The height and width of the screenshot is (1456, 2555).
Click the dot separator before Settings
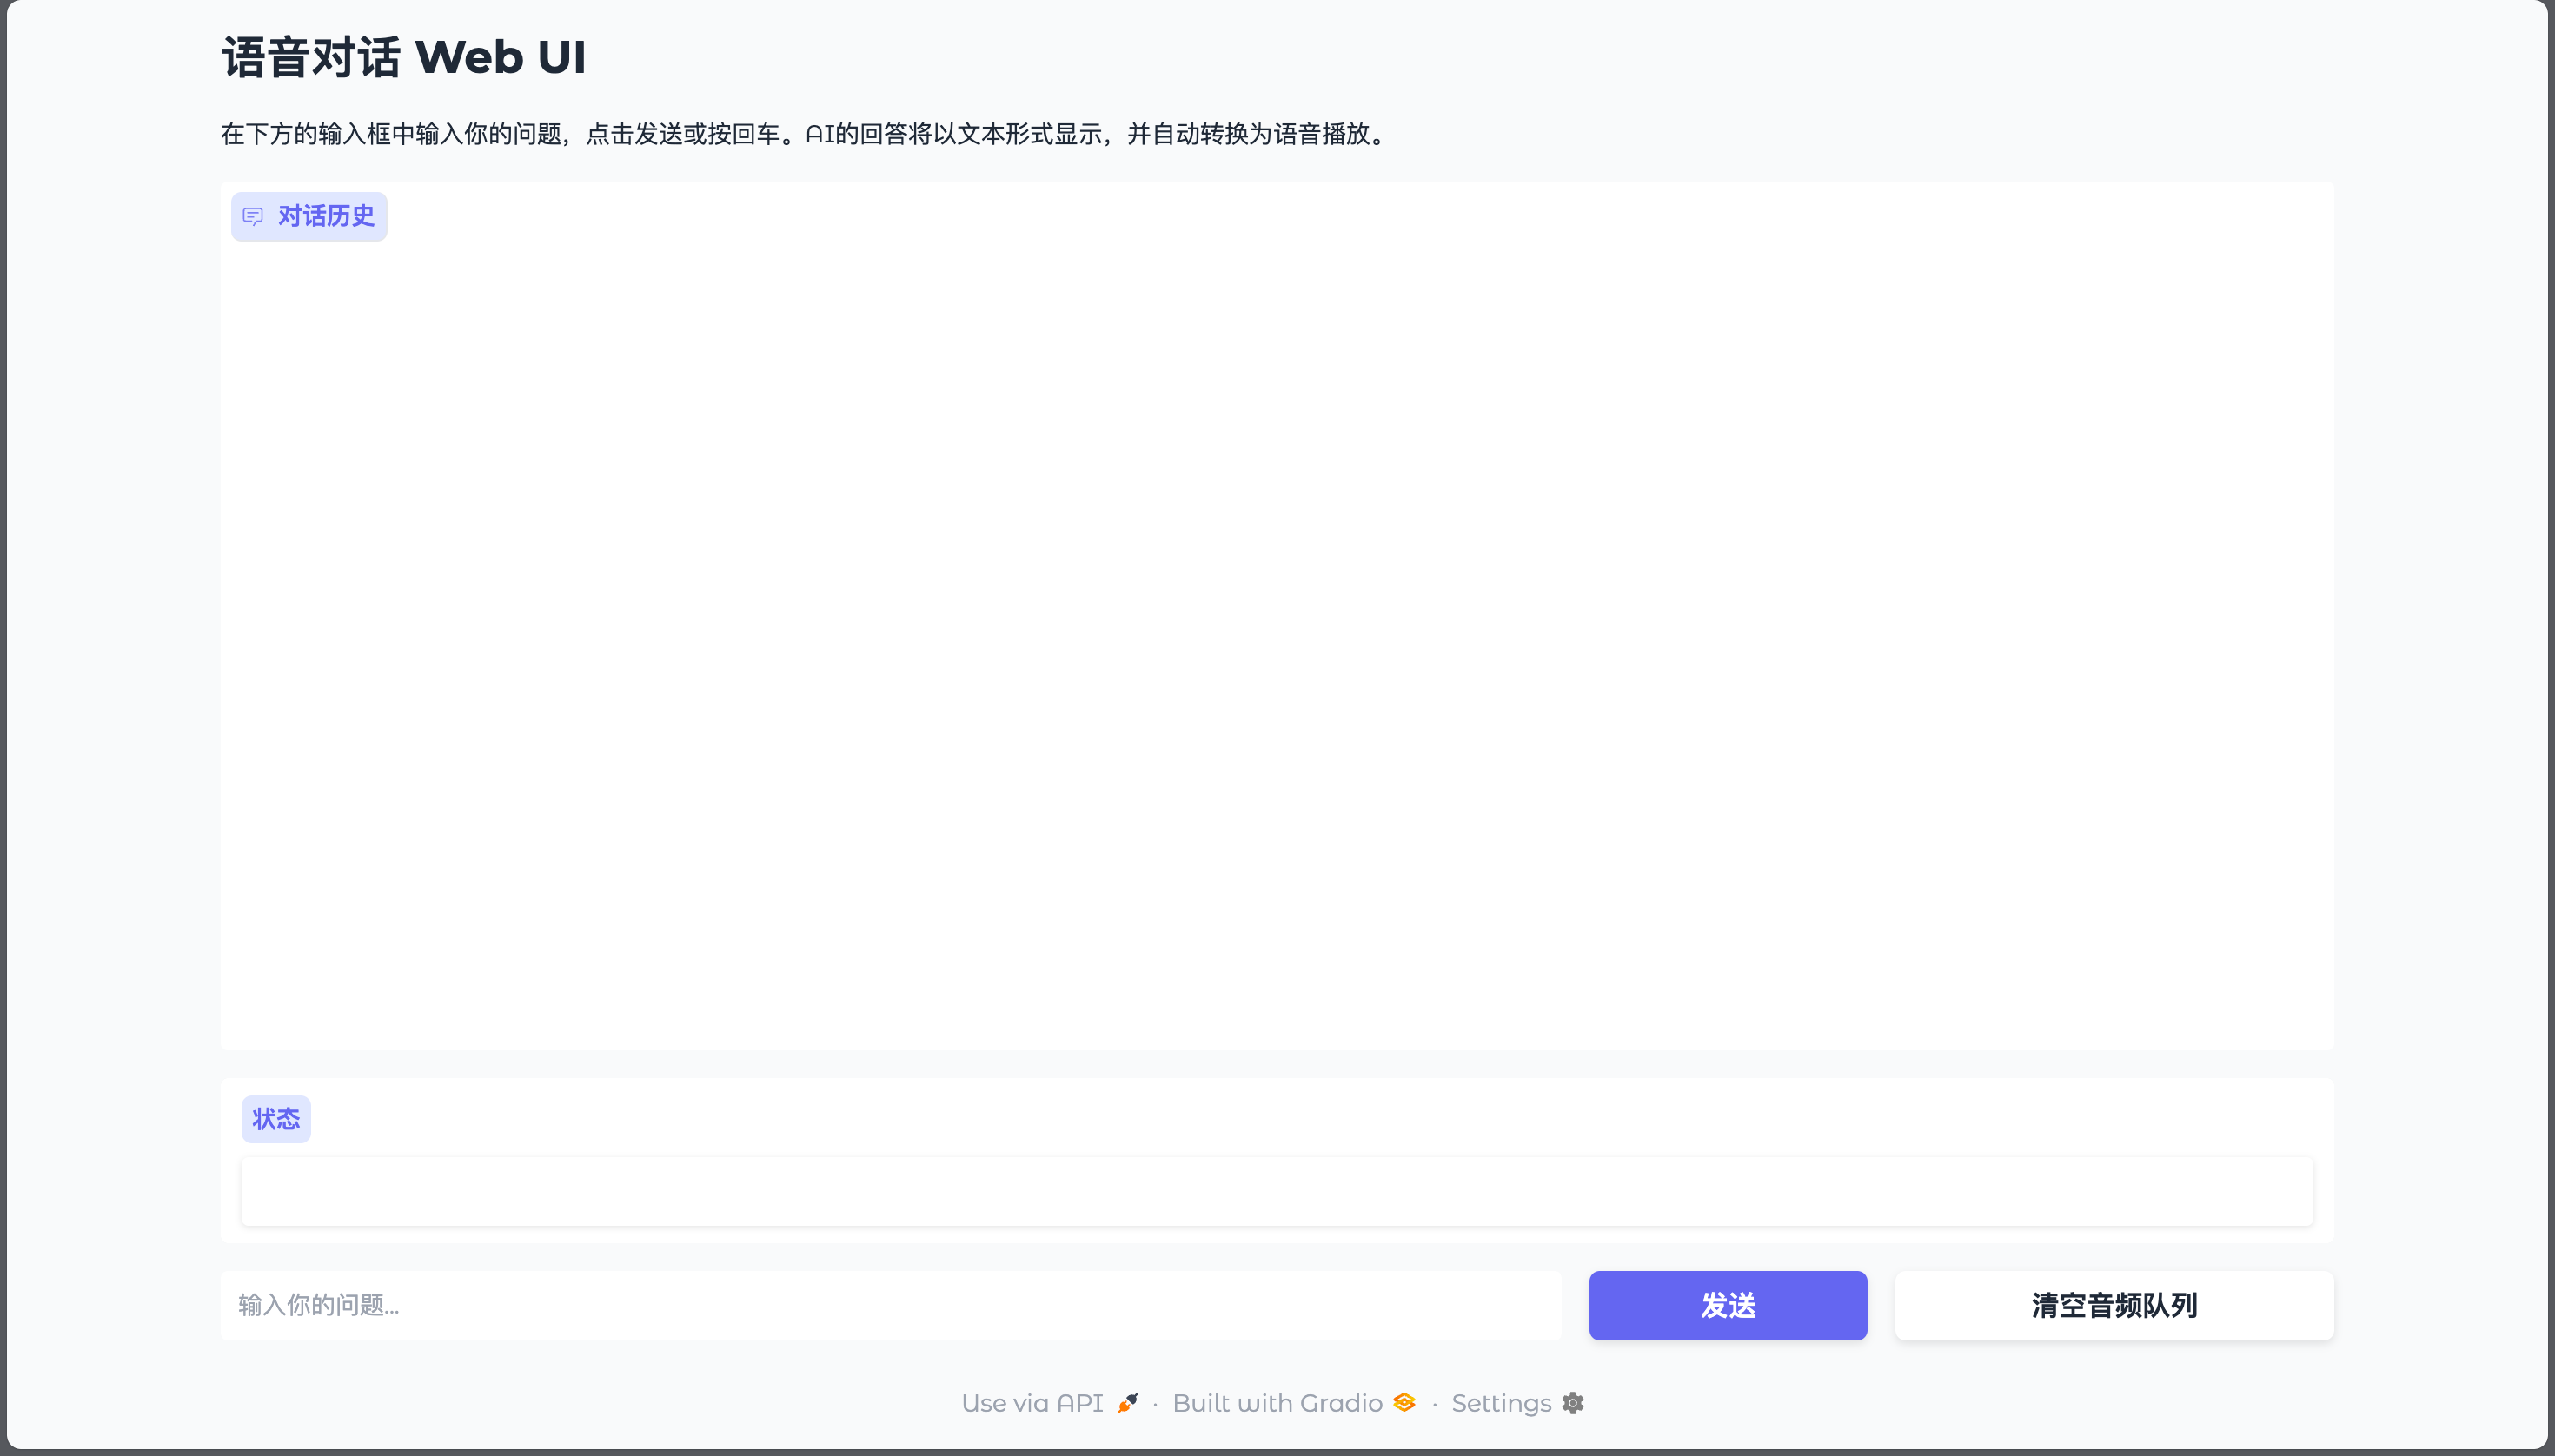[1435, 1404]
